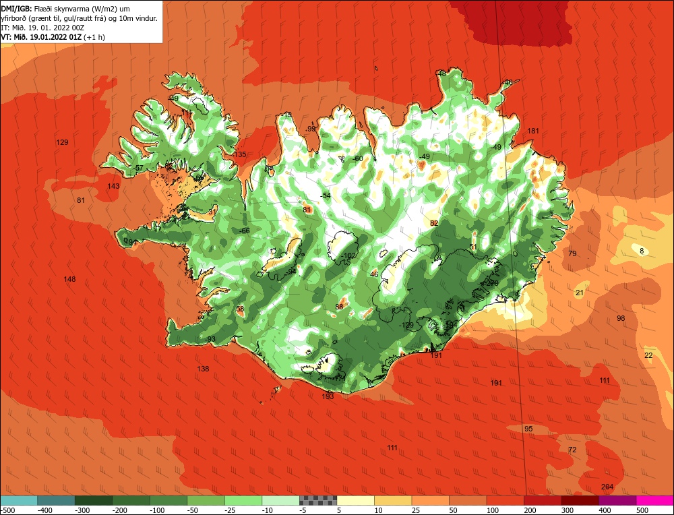Click the land value -66 in west Iceland
This screenshot has width=674, height=515.
pyautogui.click(x=244, y=231)
